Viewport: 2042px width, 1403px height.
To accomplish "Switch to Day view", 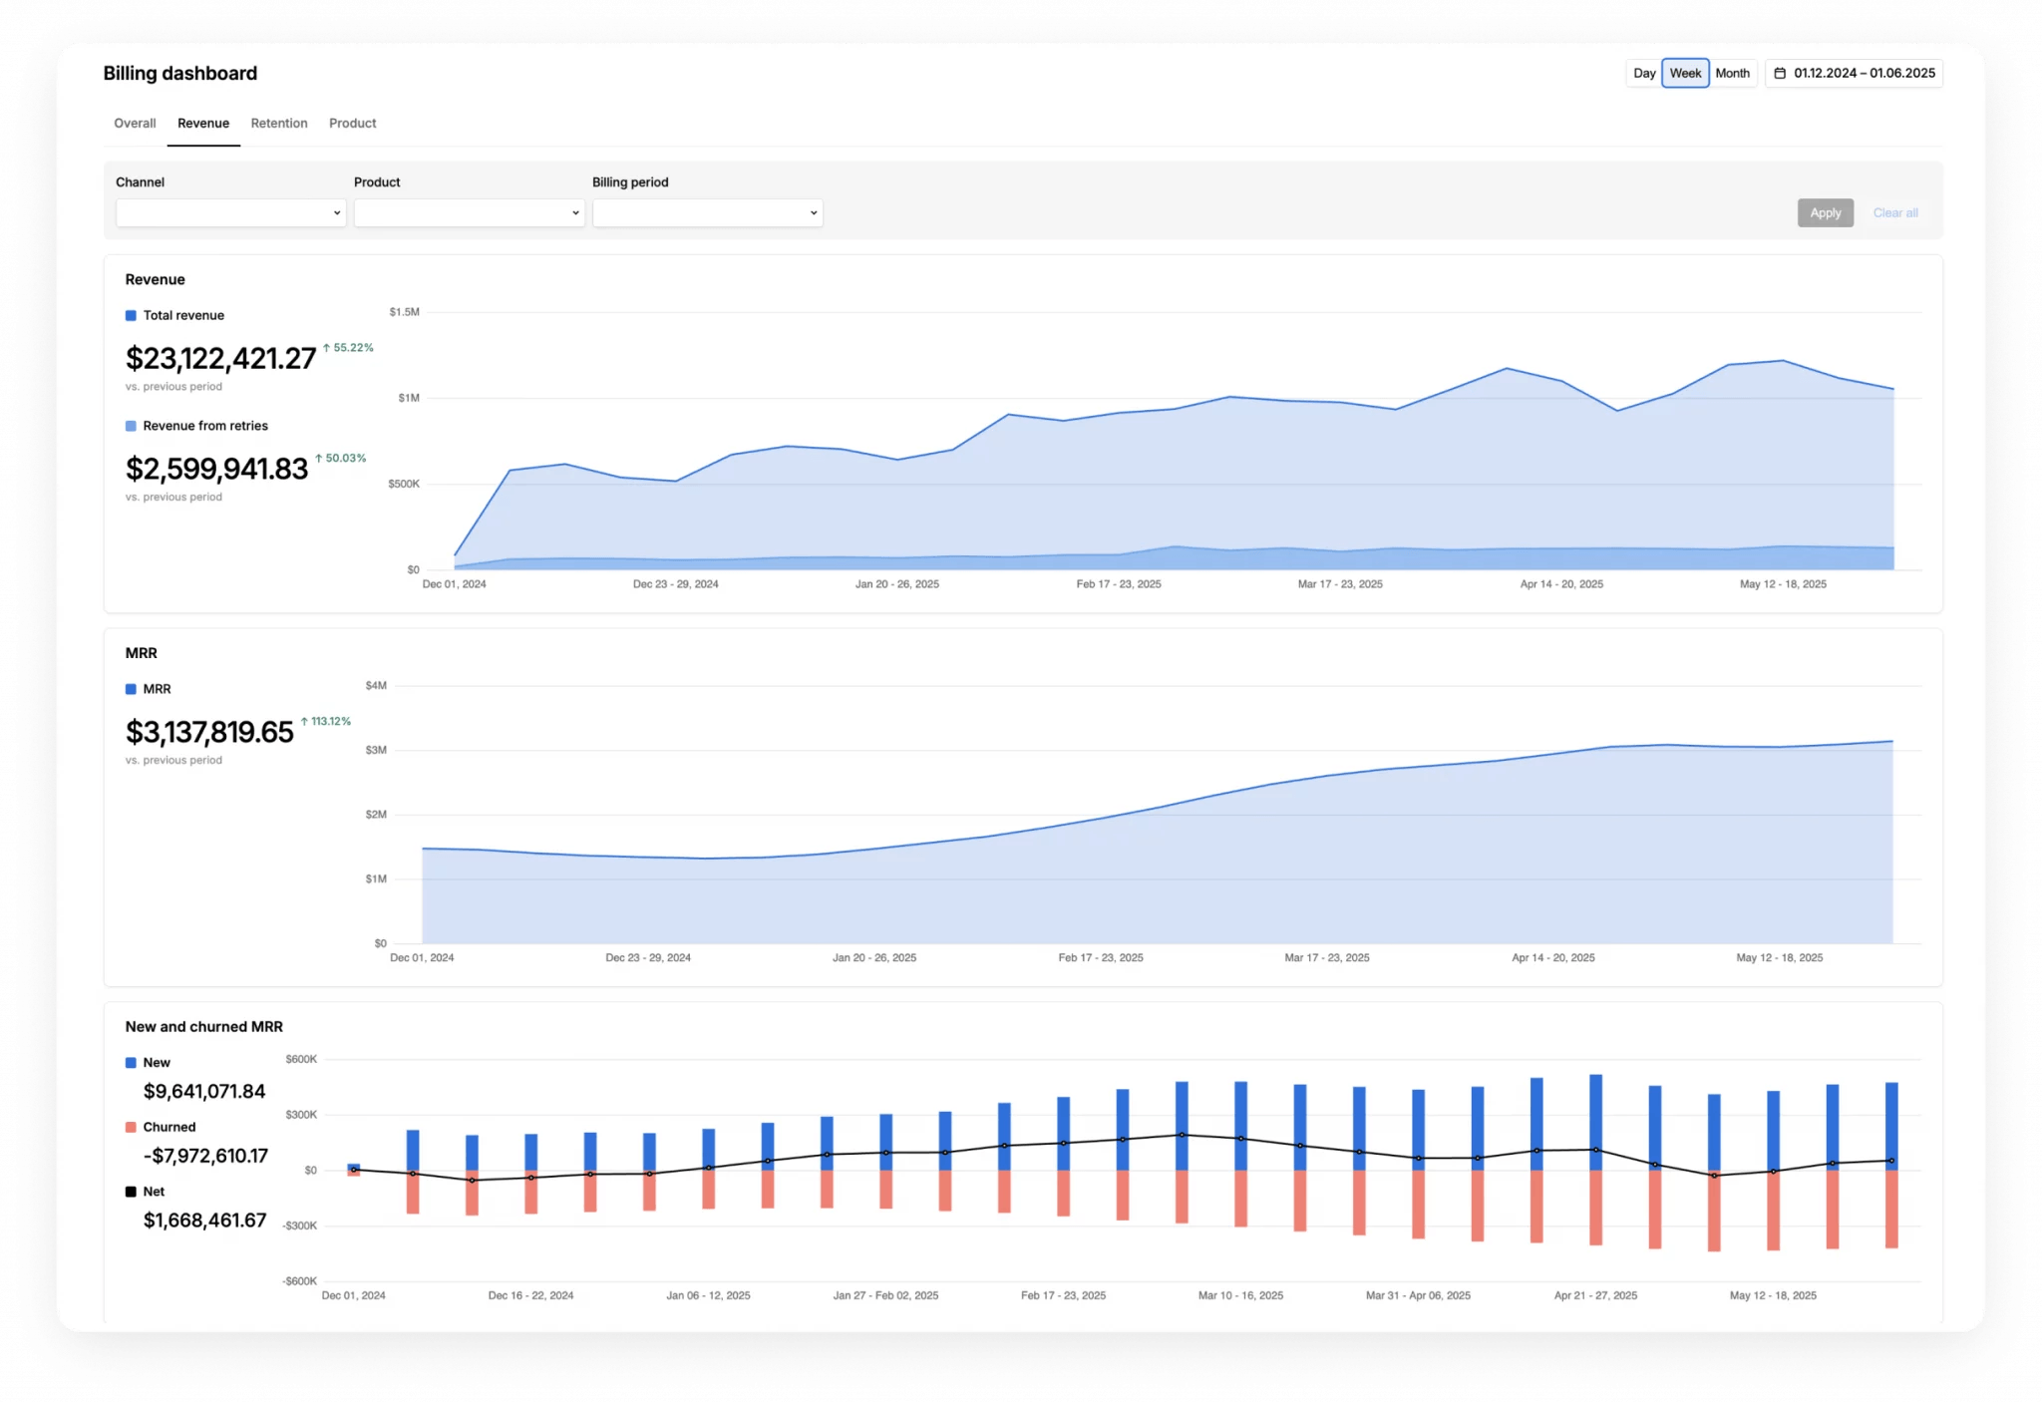I will click(x=1644, y=73).
